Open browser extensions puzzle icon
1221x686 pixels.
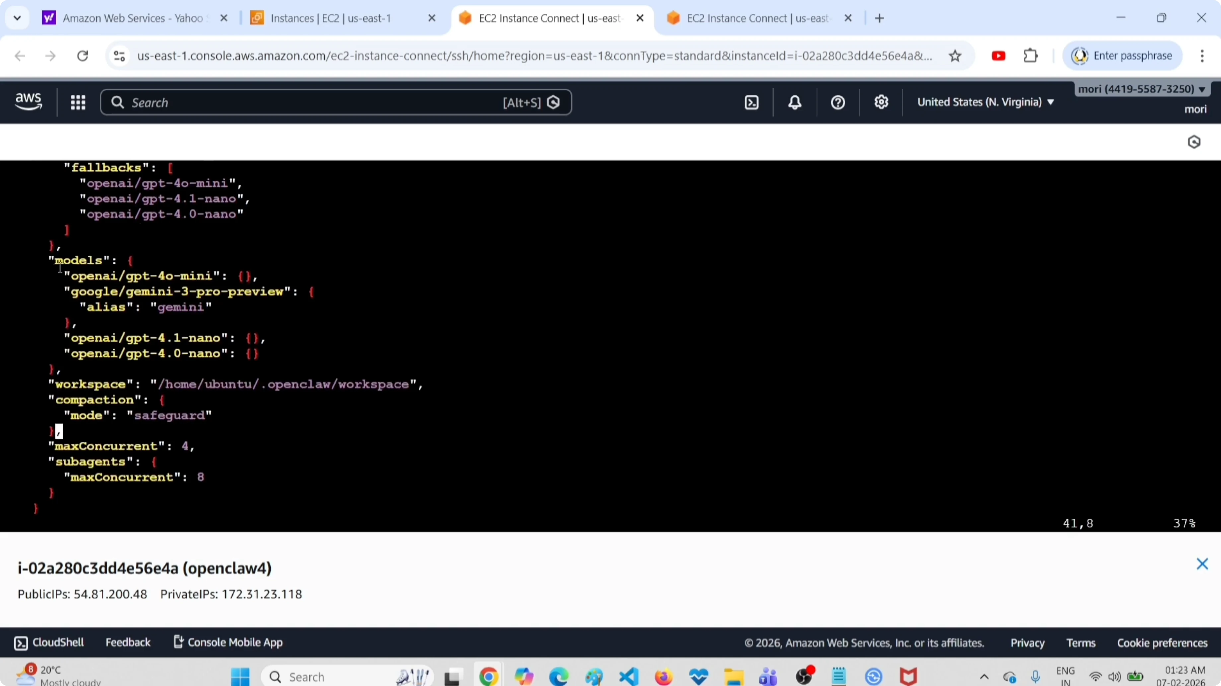click(1031, 56)
